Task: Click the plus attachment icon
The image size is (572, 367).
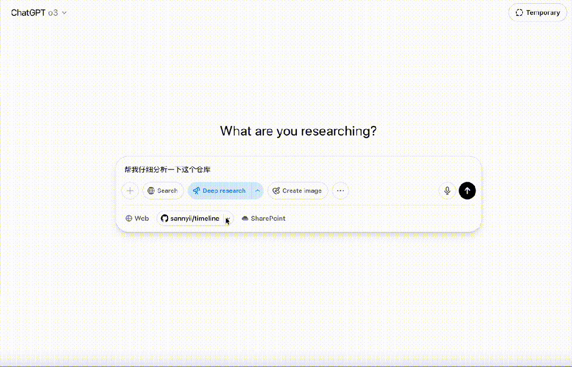Action: coord(130,191)
